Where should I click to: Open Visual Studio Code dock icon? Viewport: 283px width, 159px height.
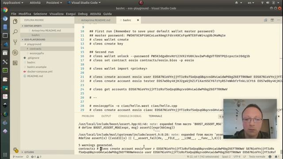5,44
